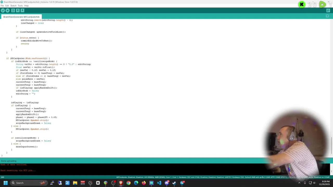Open Firefox from the taskbar

(x=144, y=183)
